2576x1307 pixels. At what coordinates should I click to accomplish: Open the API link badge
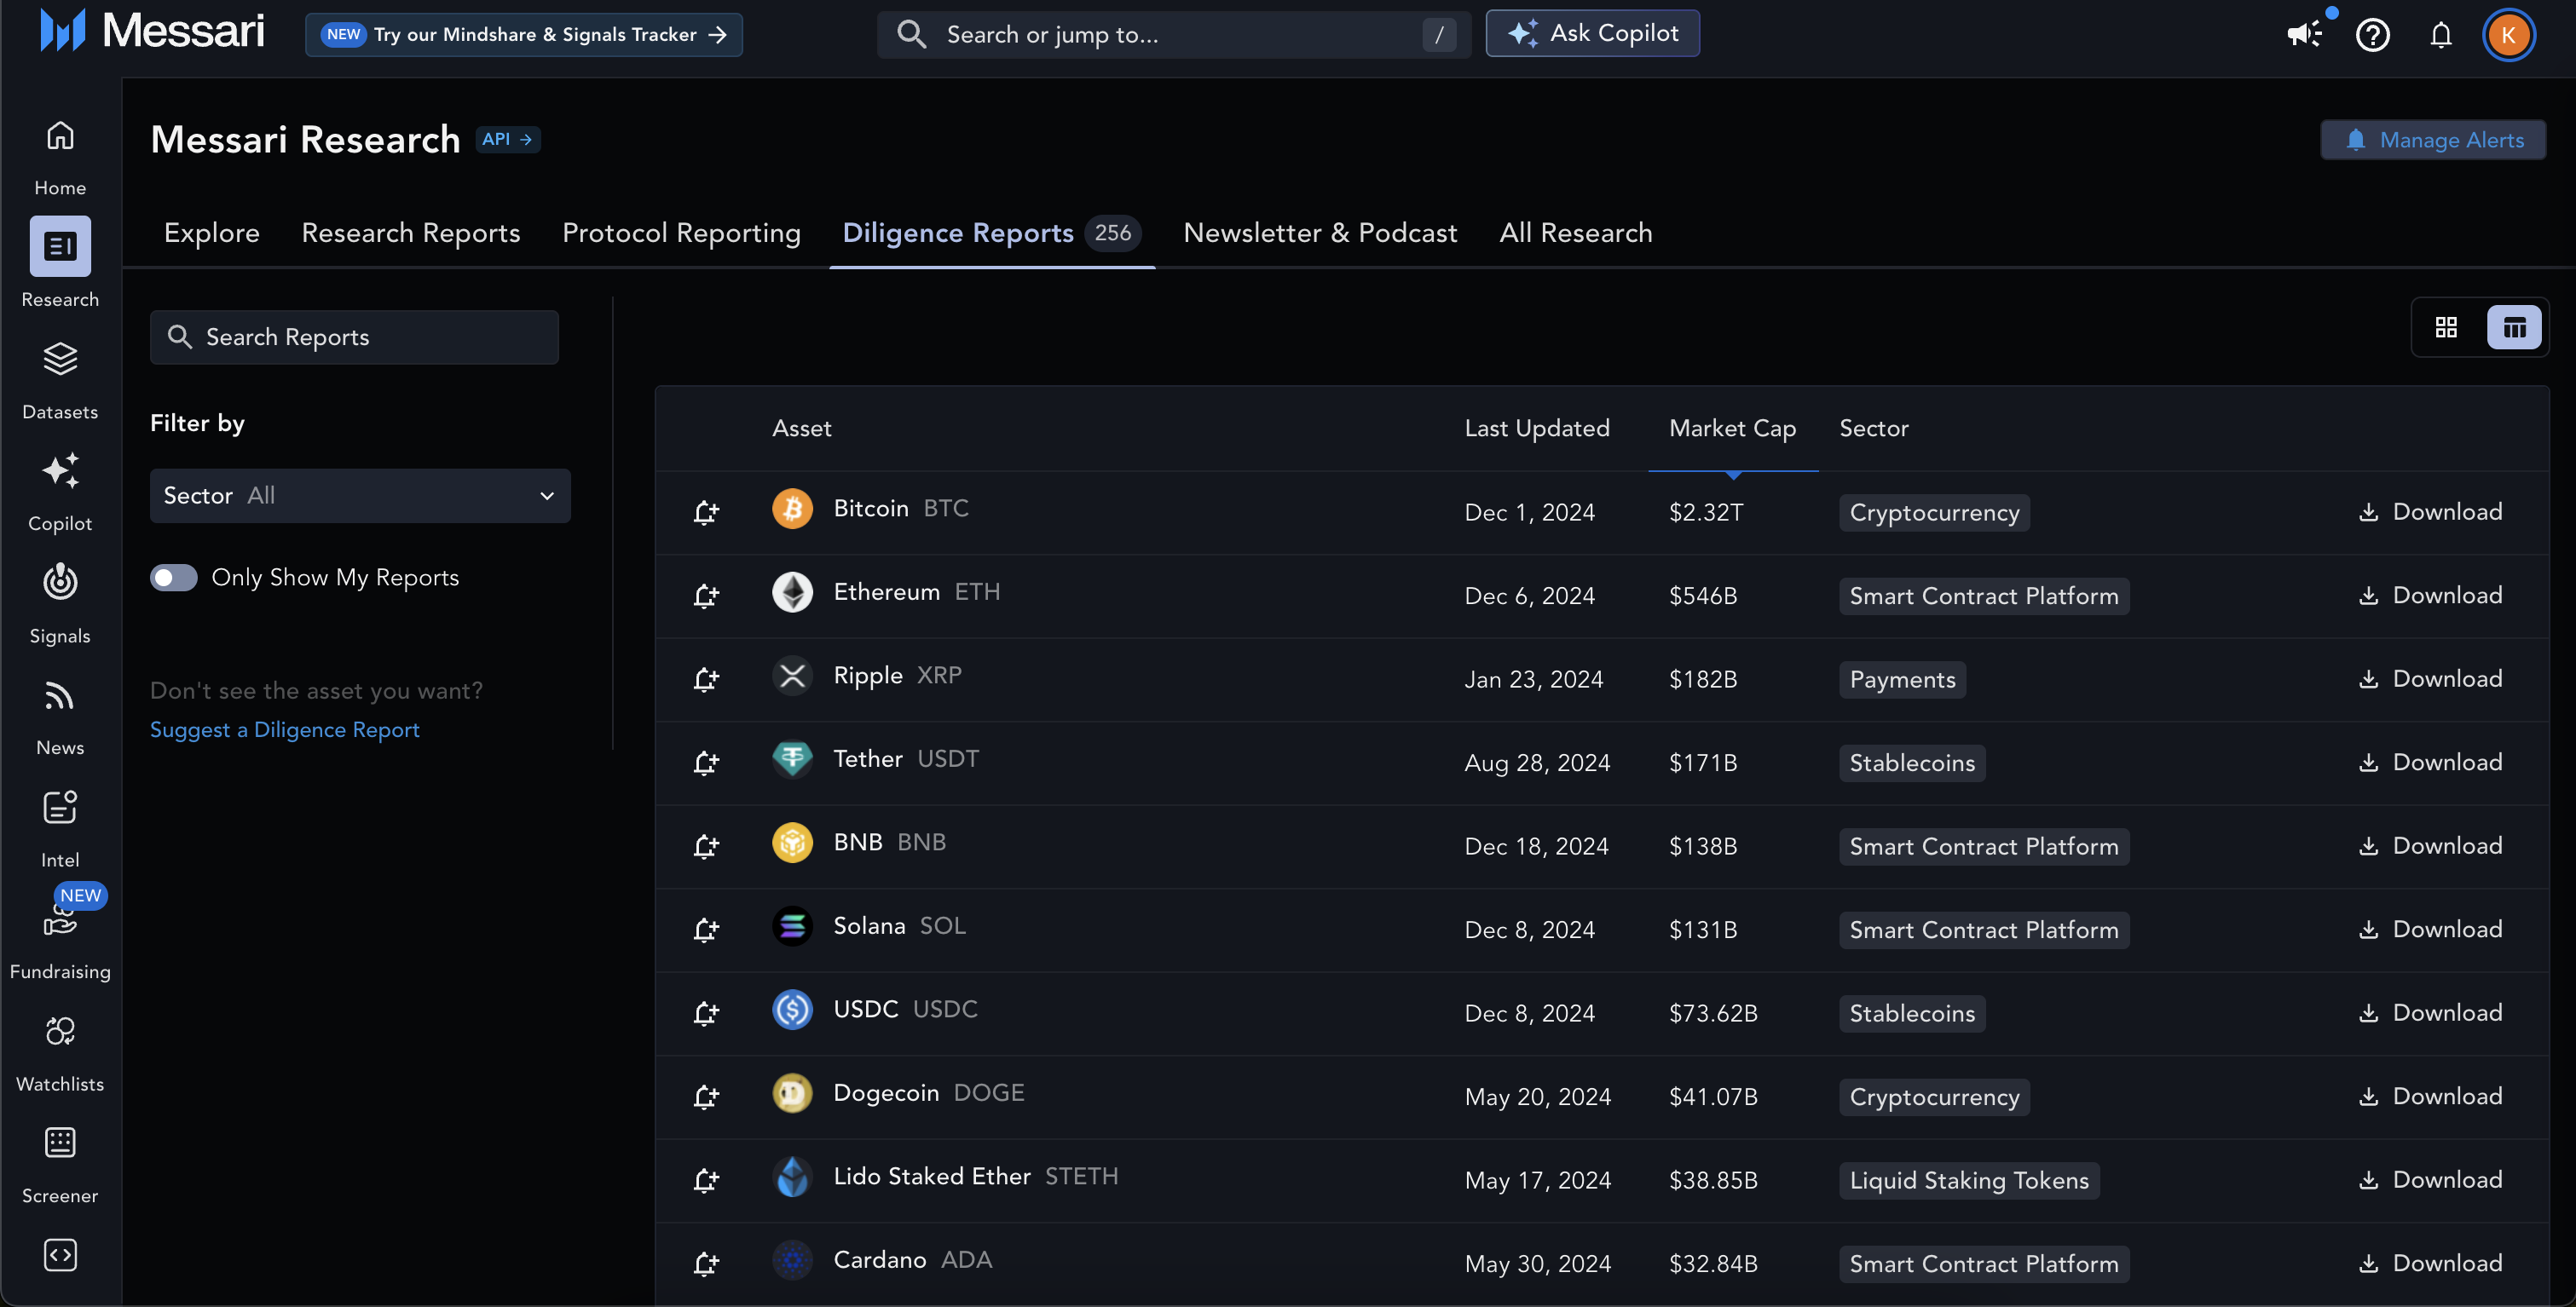(508, 139)
